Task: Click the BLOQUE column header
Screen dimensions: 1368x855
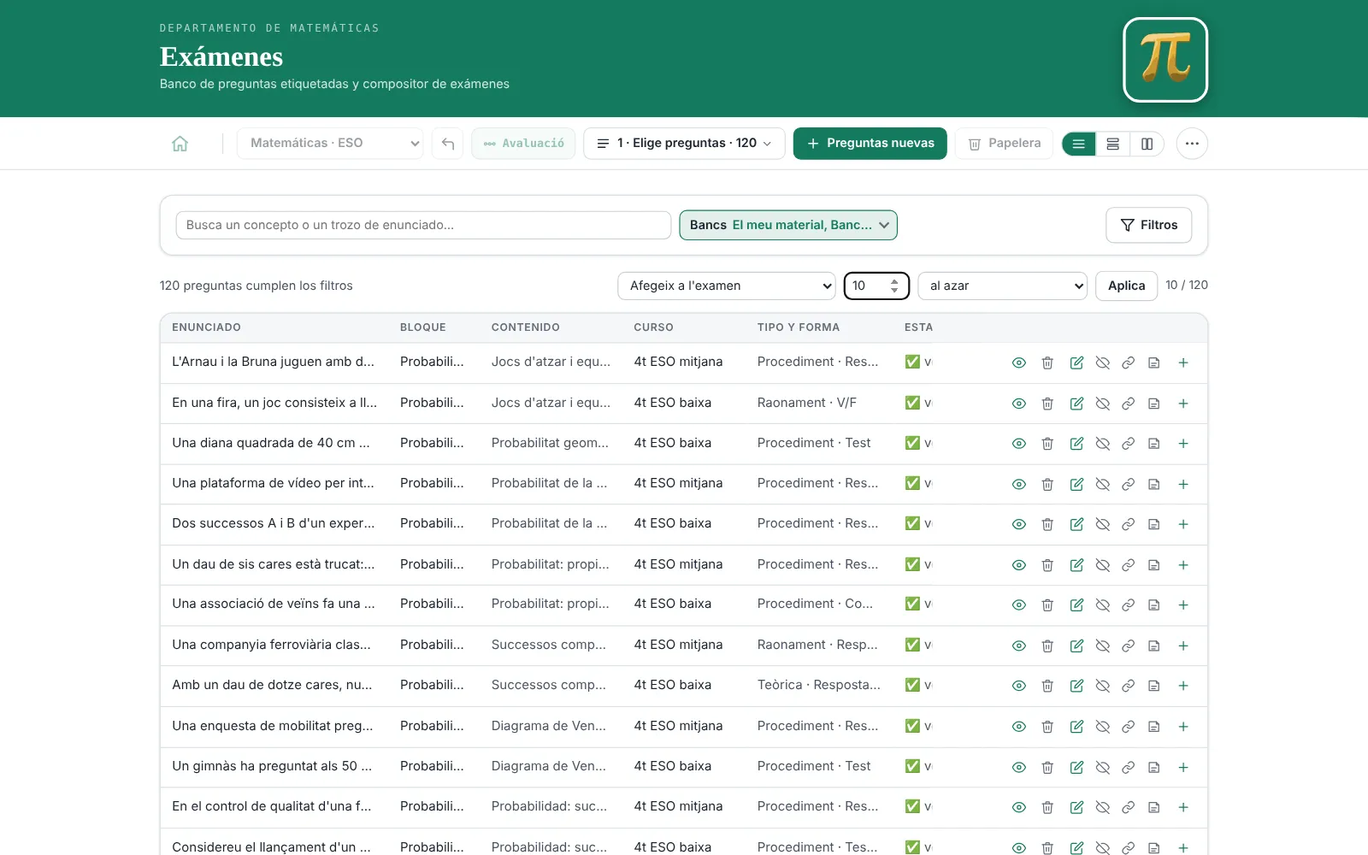Action: coord(423,327)
